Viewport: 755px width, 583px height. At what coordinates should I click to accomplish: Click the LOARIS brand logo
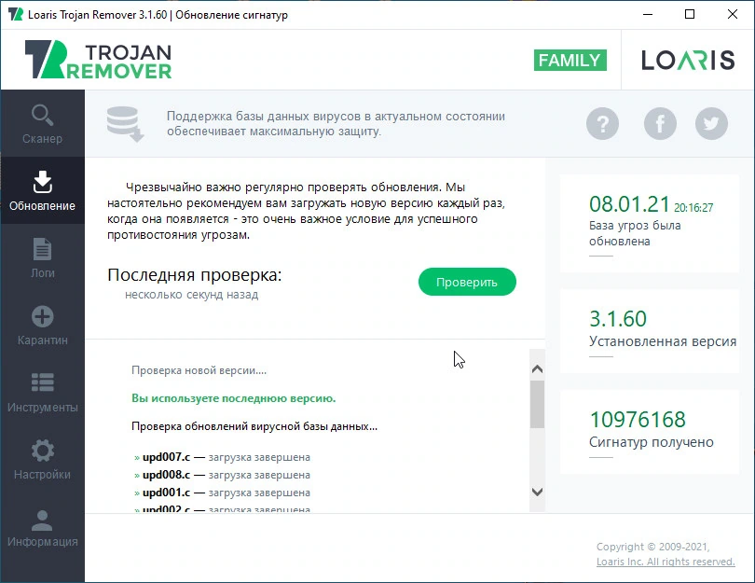click(688, 61)
